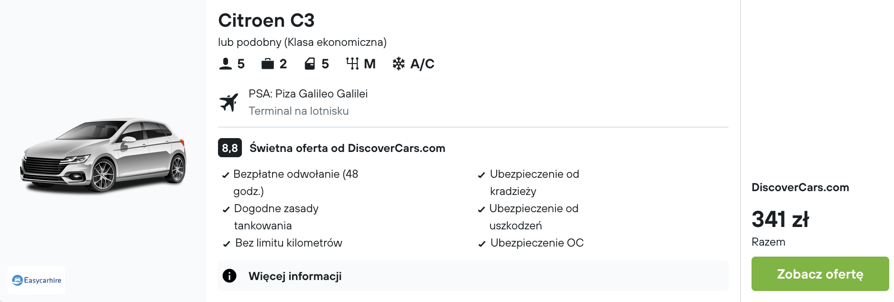The width and height of the screenshot is (894, 302).
Task: Expand the Więcej informacji section
Action: point(294,276)
